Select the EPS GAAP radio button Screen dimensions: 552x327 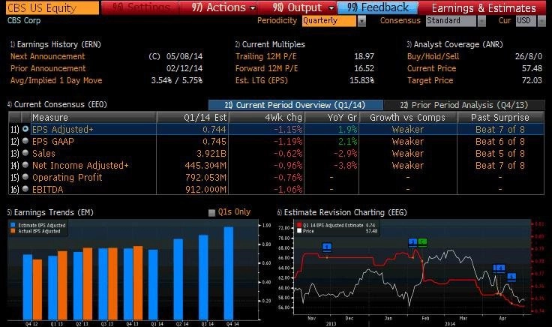pos(25,141)
